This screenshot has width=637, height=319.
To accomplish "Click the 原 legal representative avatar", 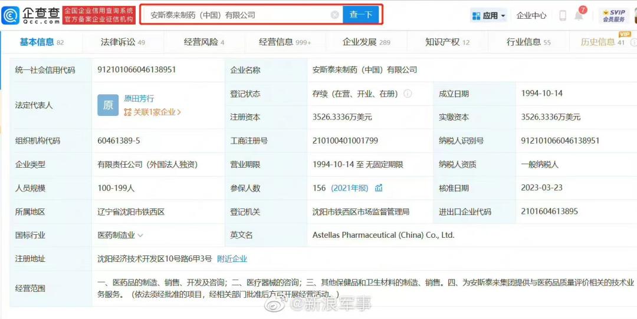I will coord(108,105).
